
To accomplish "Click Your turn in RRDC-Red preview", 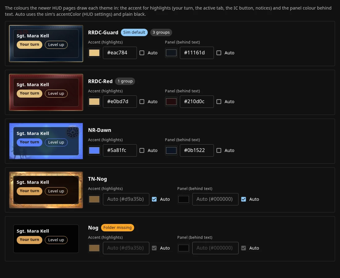I will click(29, 93).
